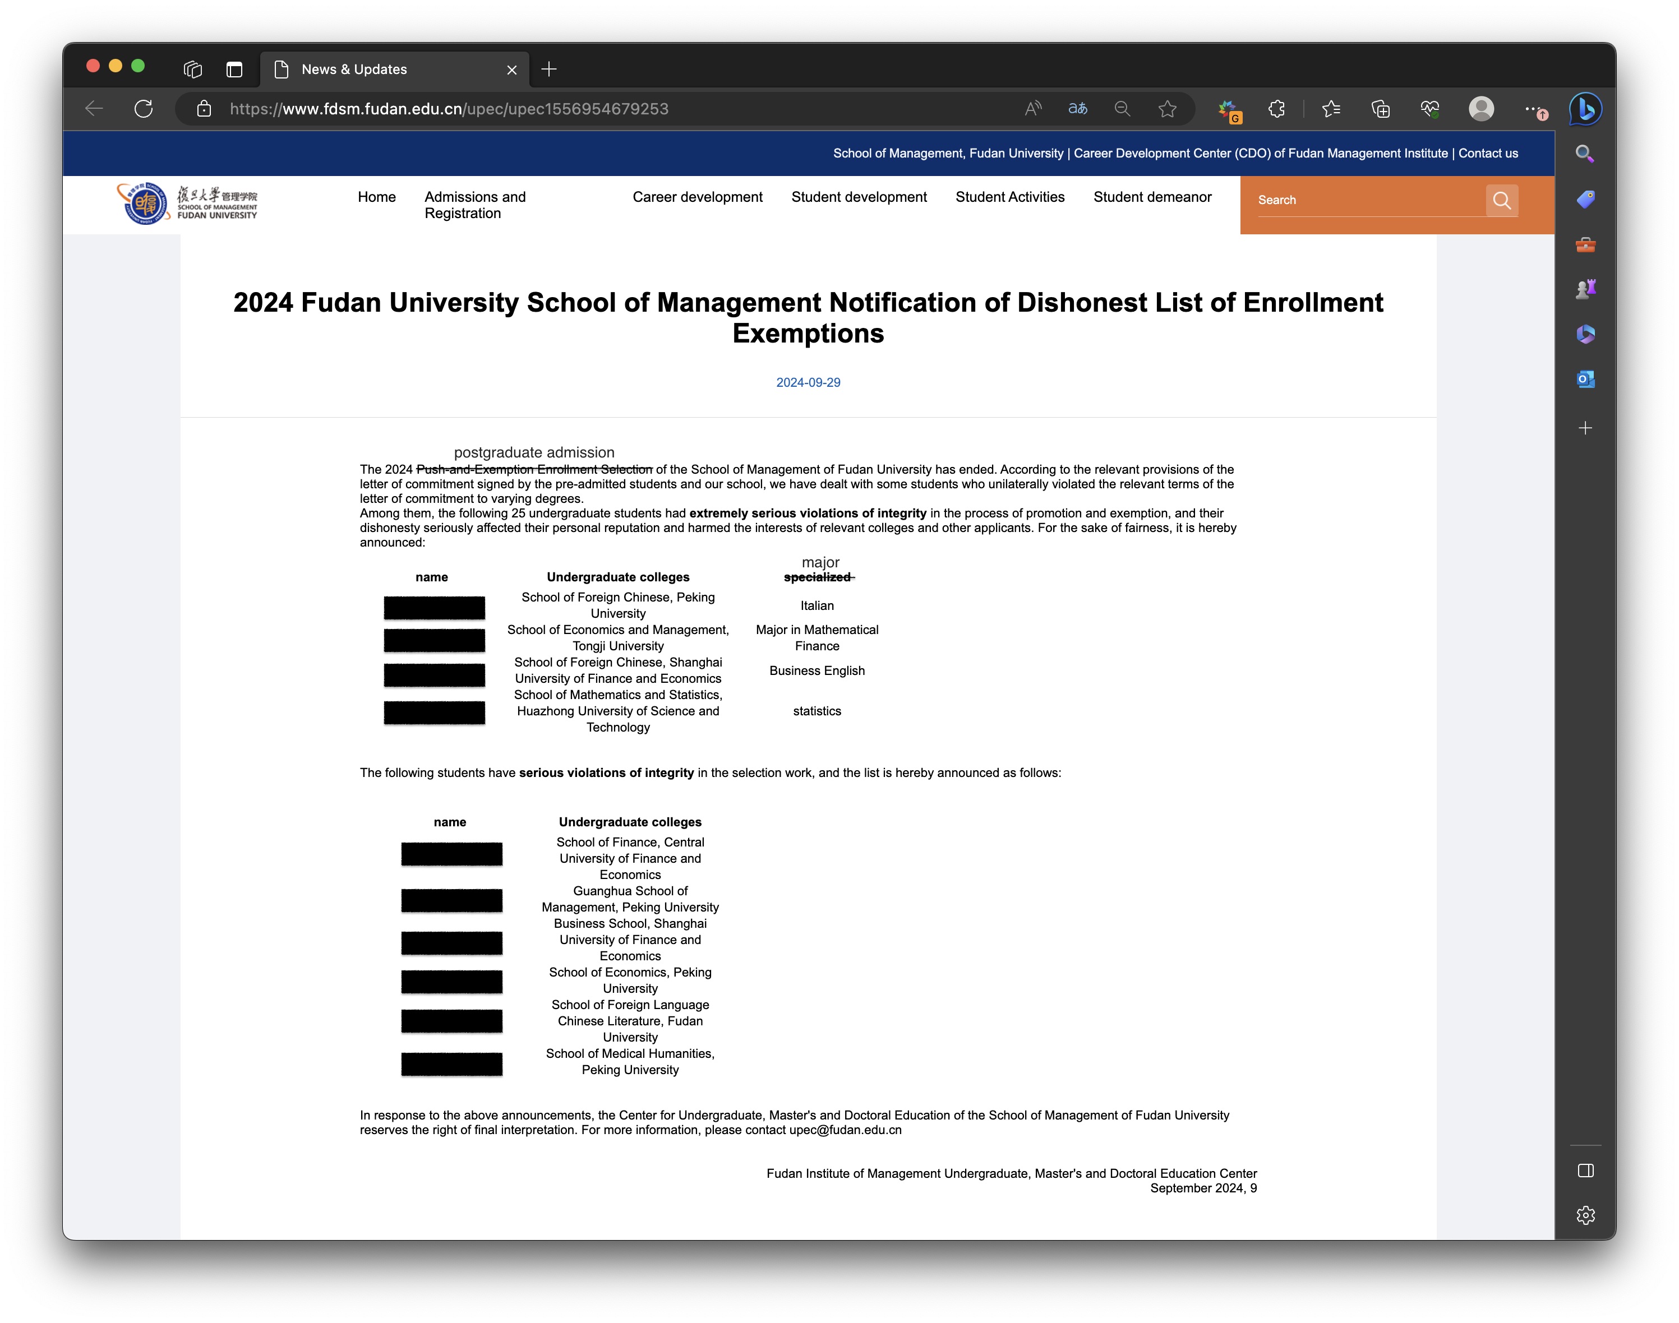The height and width of the screenshot is (1323, 1679).
Task: Click the 'statistics' major cell
Action: click(x=817, y=711)
